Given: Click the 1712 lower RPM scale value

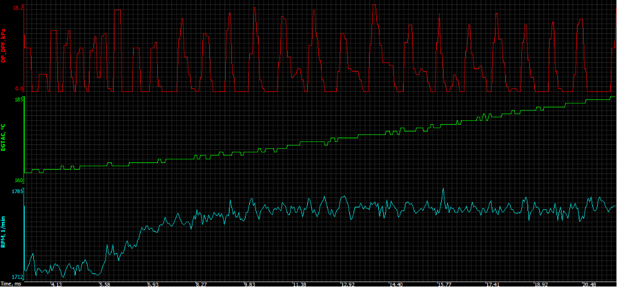Looking at the screenshot, I should coord(17,277).
